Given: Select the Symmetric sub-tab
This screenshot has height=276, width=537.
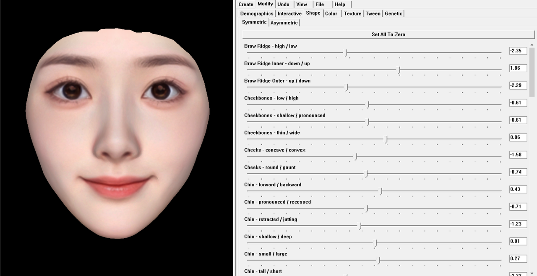Looking at the screenshot, I should 254,22.
